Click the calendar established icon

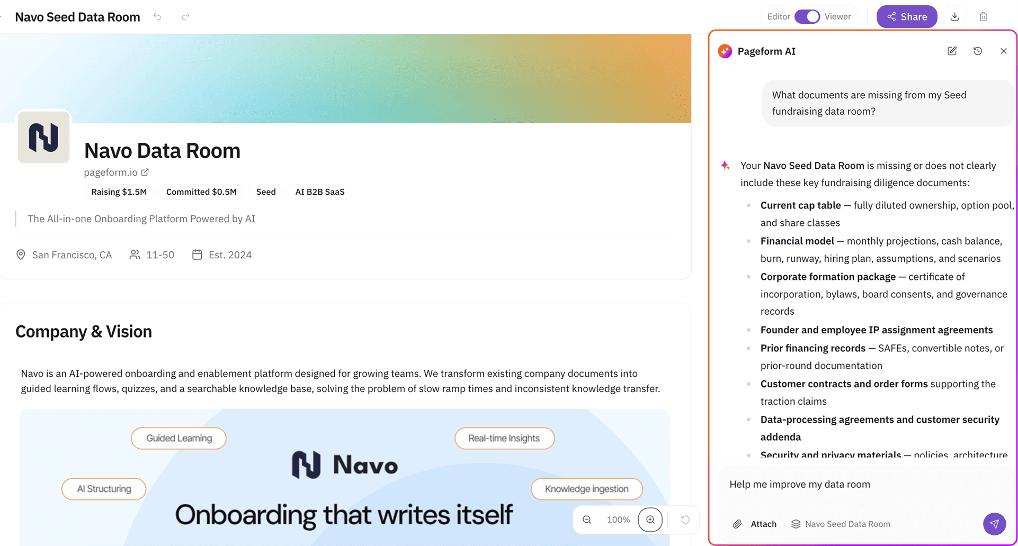[x=197, y=254]
